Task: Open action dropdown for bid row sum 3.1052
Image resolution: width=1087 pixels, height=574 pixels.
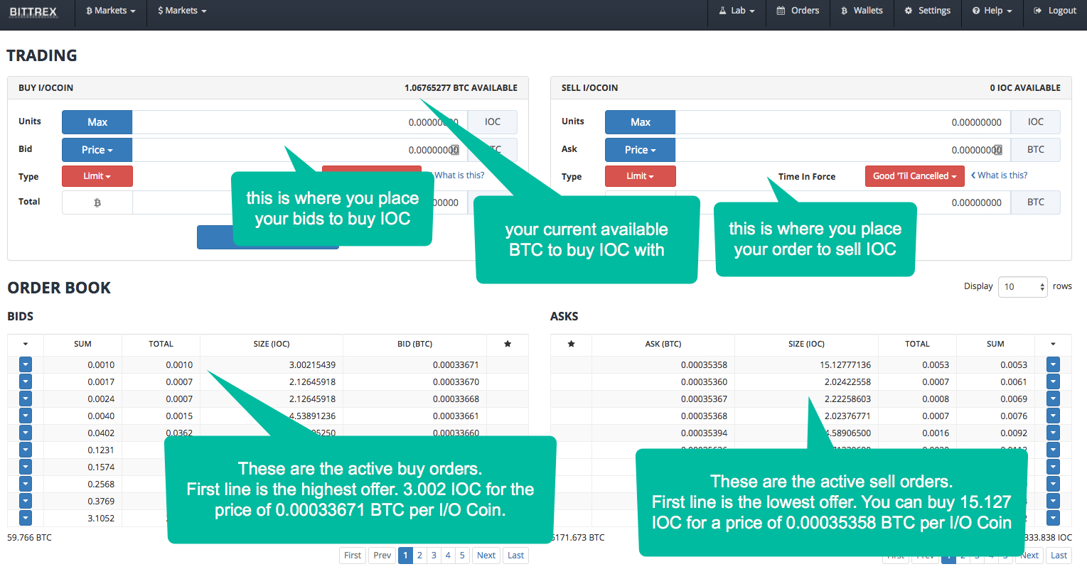Action: tap(26, 518)
